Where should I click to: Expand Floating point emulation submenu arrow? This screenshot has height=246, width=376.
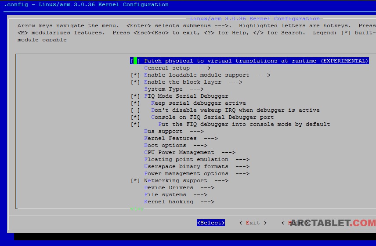242,159
